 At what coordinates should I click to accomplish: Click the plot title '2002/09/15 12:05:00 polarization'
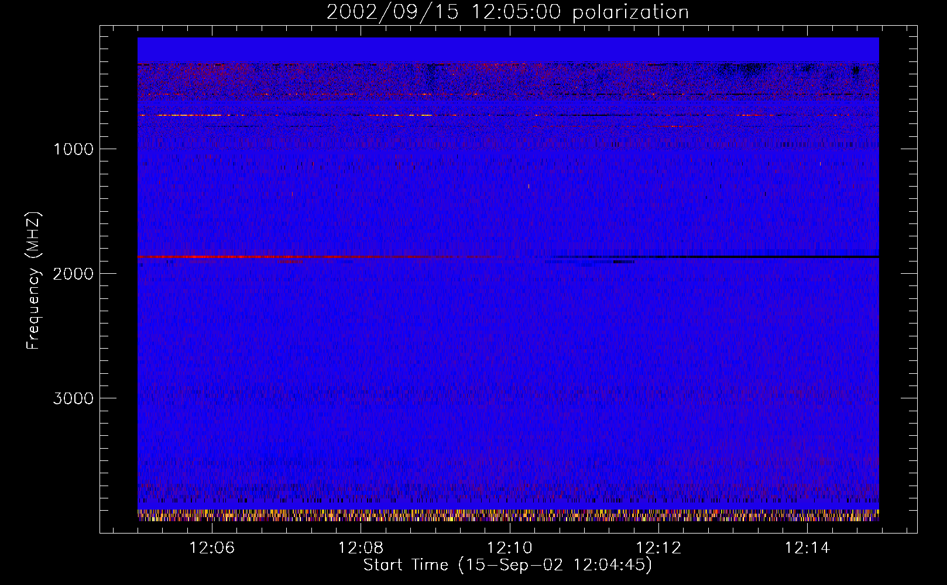507,12
